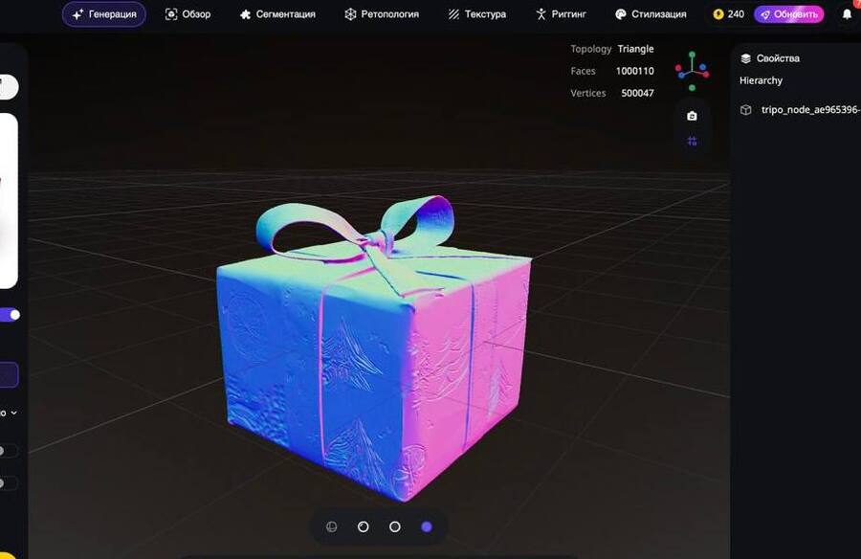Click the 240 coin balance
The image size is (861, 559).
pos(728,14)
